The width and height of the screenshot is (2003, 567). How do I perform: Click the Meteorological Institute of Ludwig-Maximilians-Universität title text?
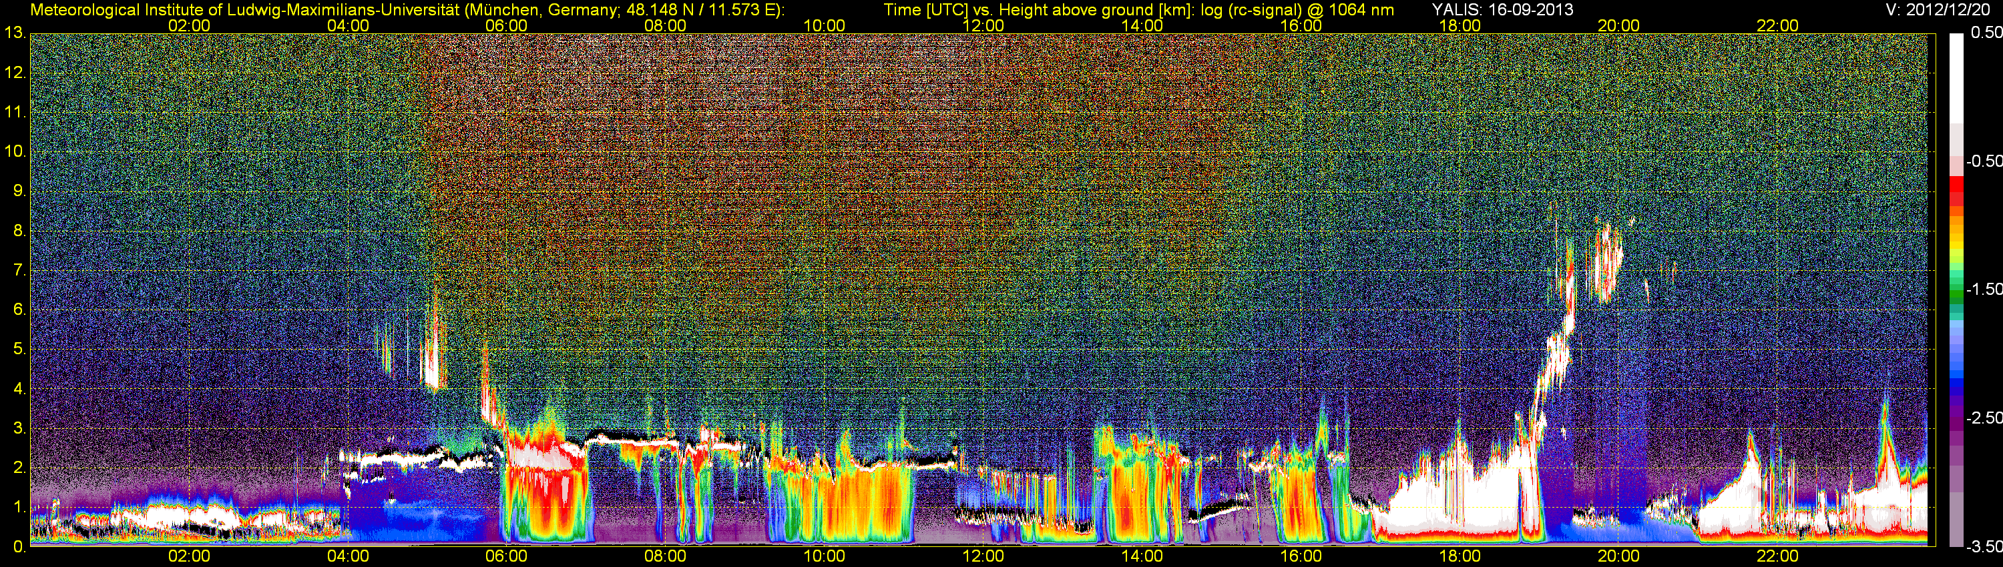(x=407, y=9)
